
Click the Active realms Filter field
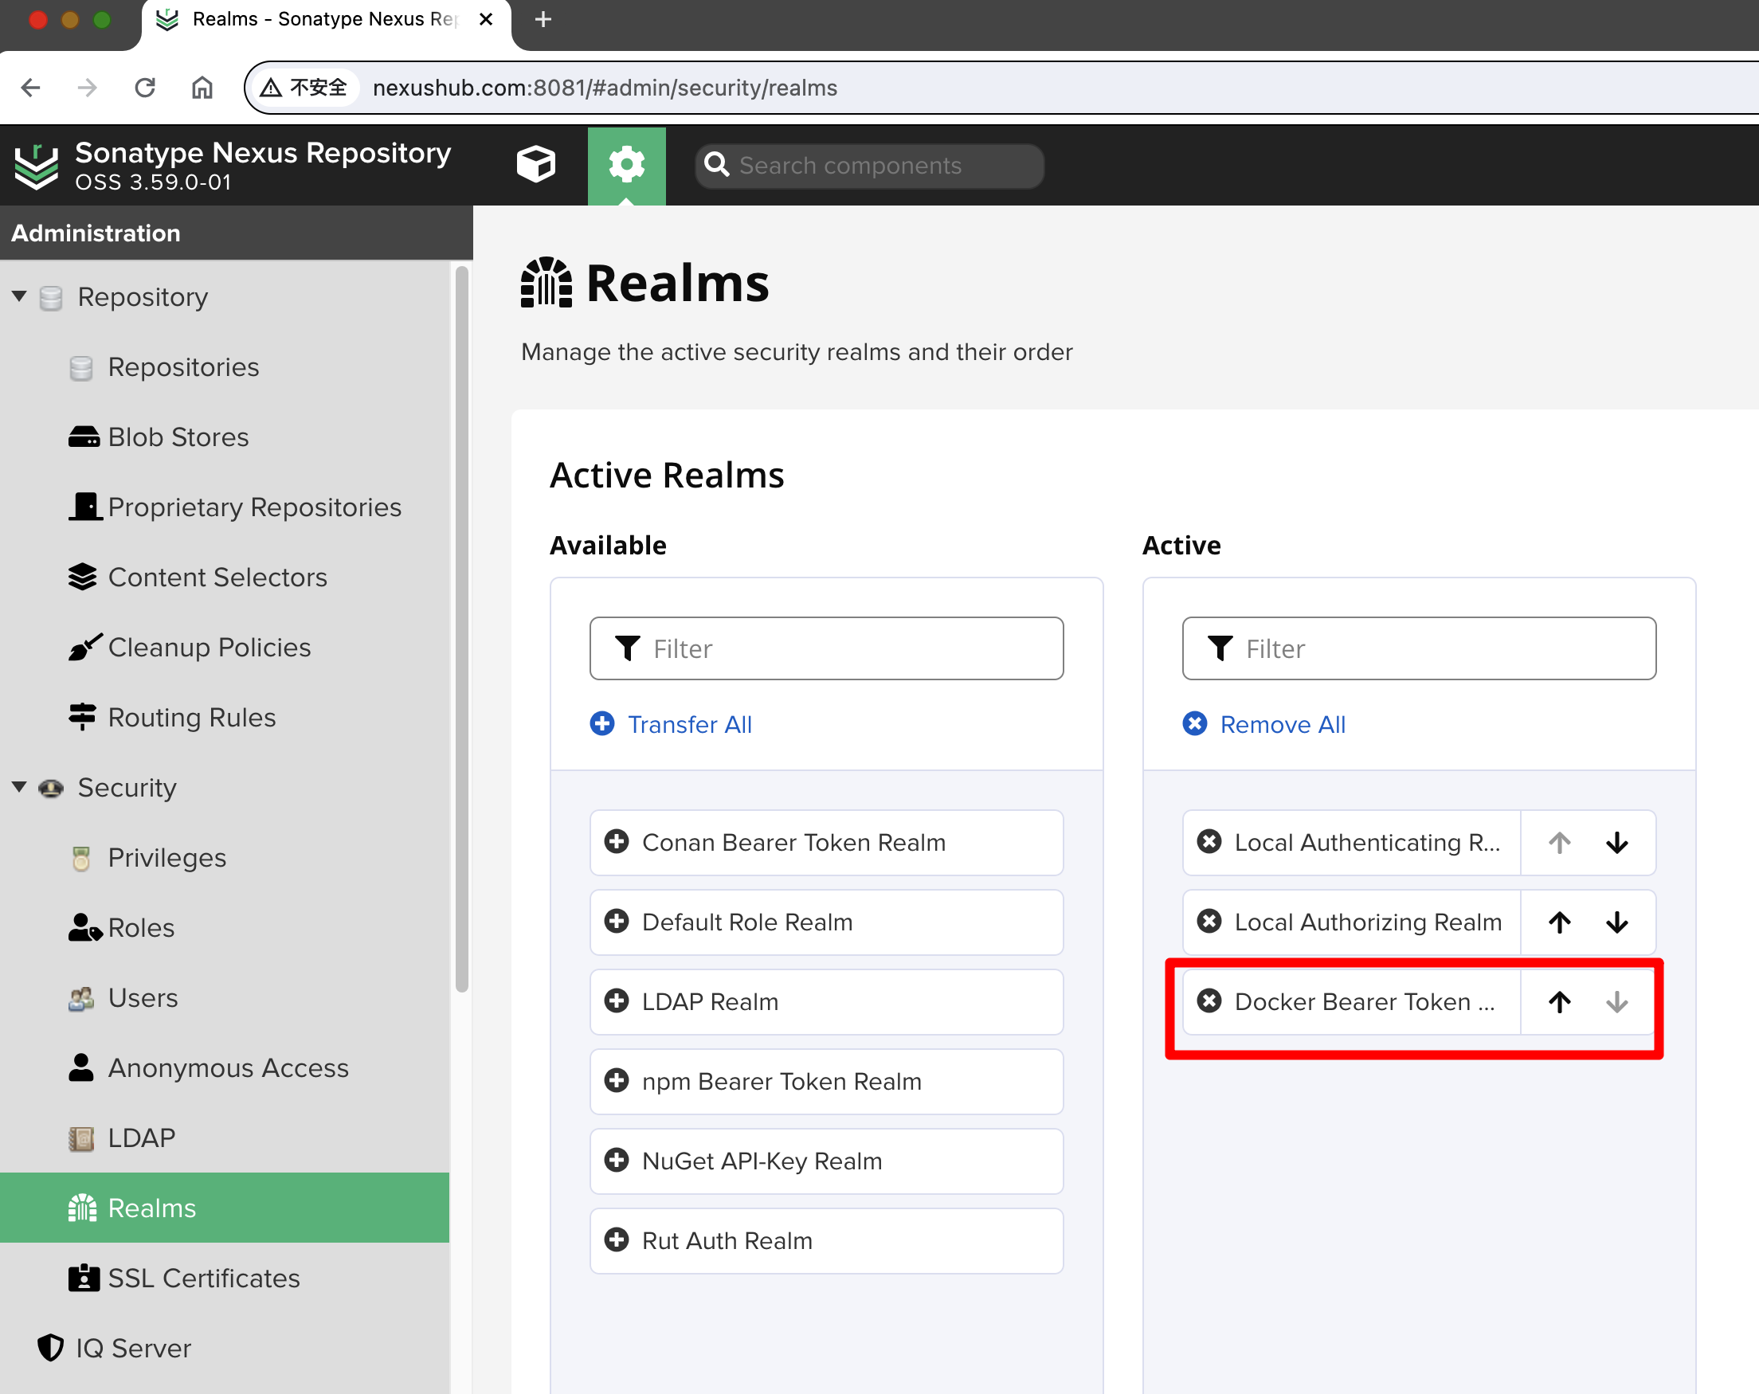point(1419,648)
